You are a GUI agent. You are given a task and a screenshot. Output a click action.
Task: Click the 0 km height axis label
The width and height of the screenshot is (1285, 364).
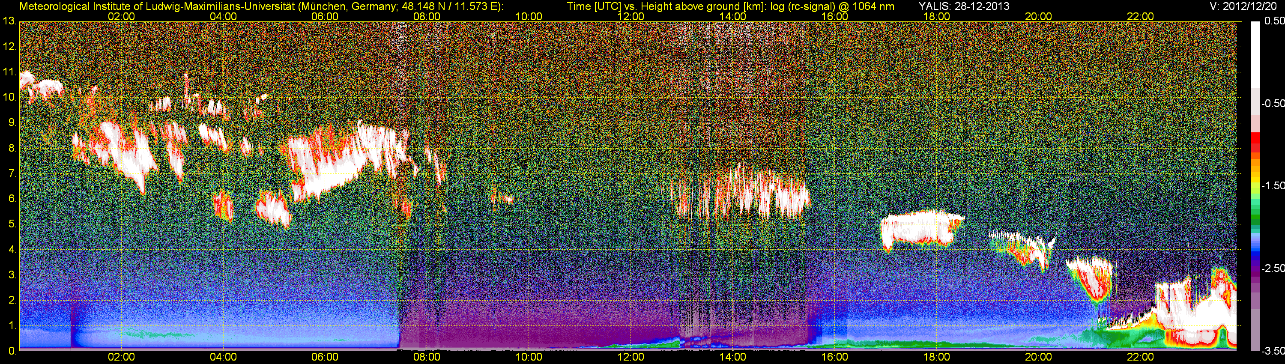coord(12,351)
